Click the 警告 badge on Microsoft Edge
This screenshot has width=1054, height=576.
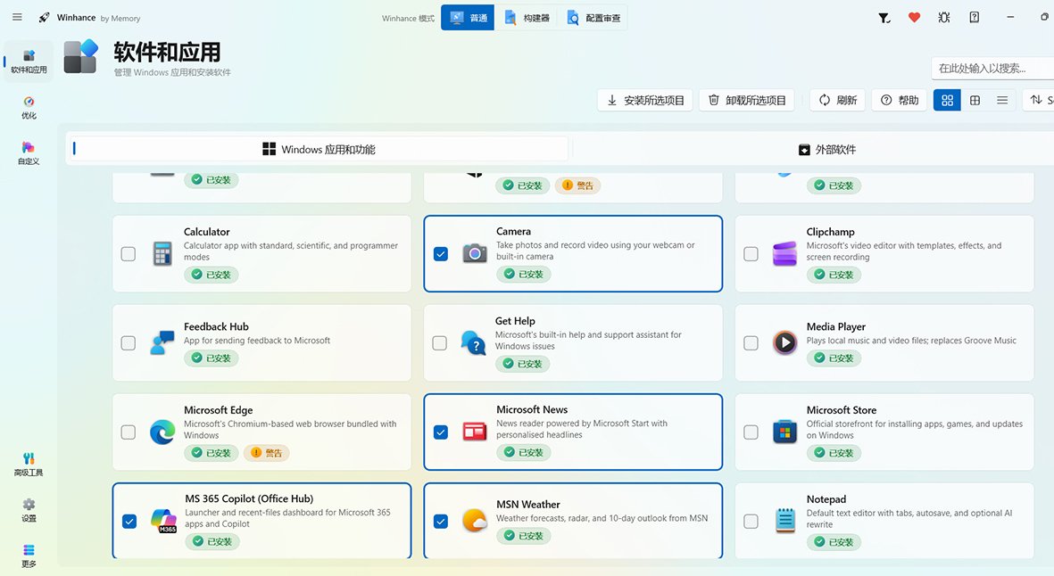pyautogui.click(x=266, y=453)
